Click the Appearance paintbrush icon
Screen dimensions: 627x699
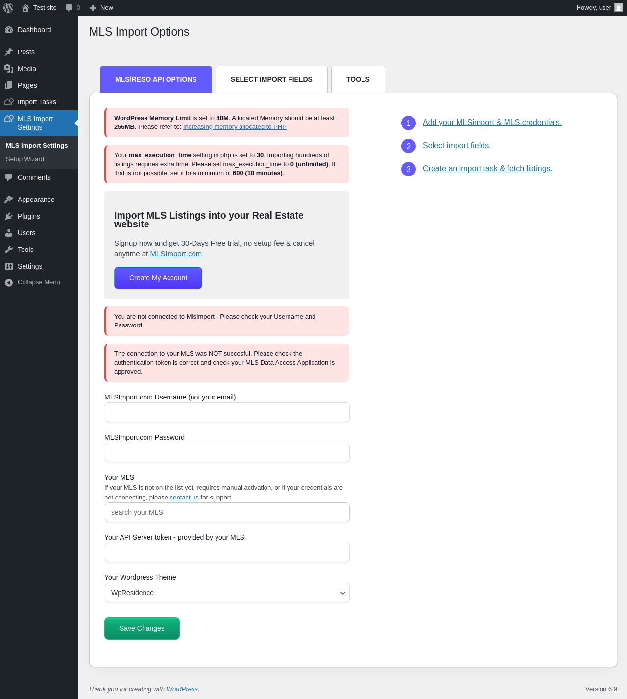tap(9, 200)
